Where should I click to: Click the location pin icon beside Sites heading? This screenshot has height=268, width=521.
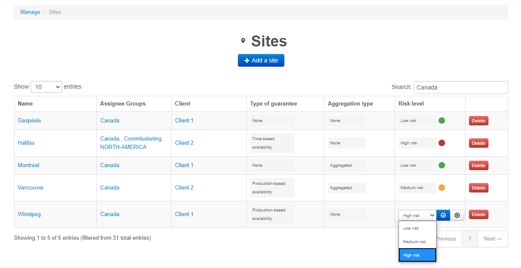[x=243, y=41]
